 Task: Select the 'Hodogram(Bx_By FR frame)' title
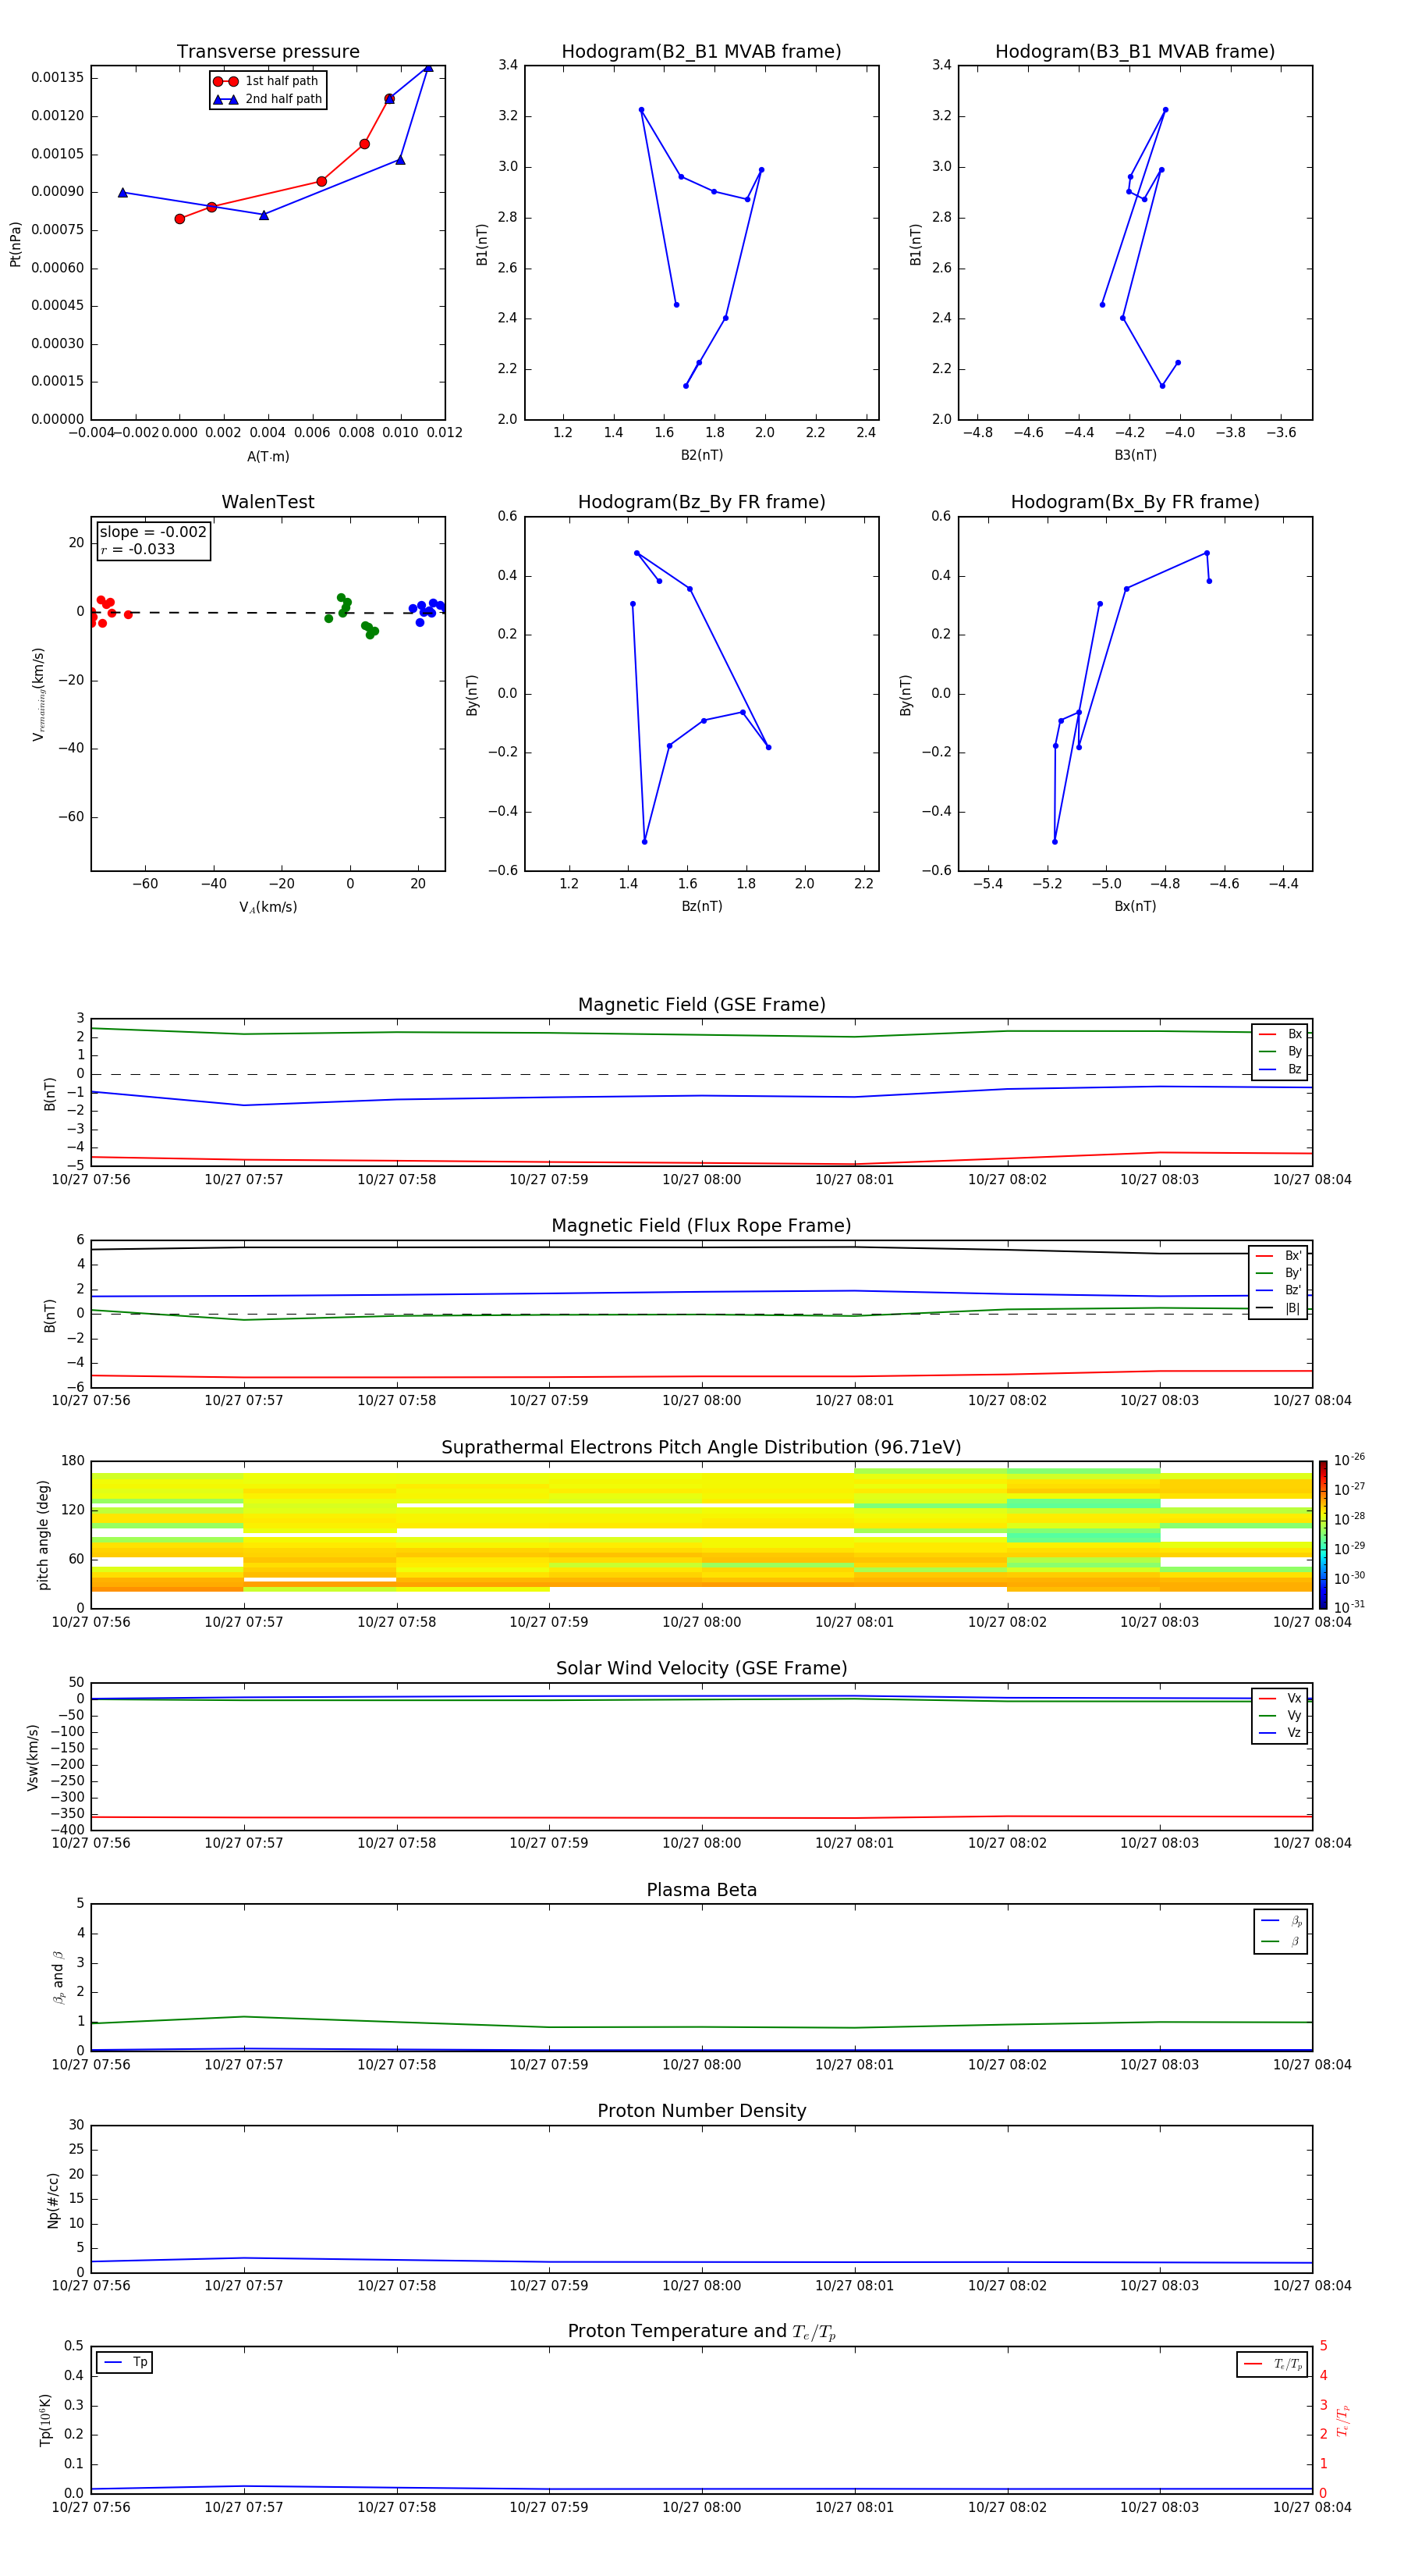pyautogui.click(x=1135, y=502)
